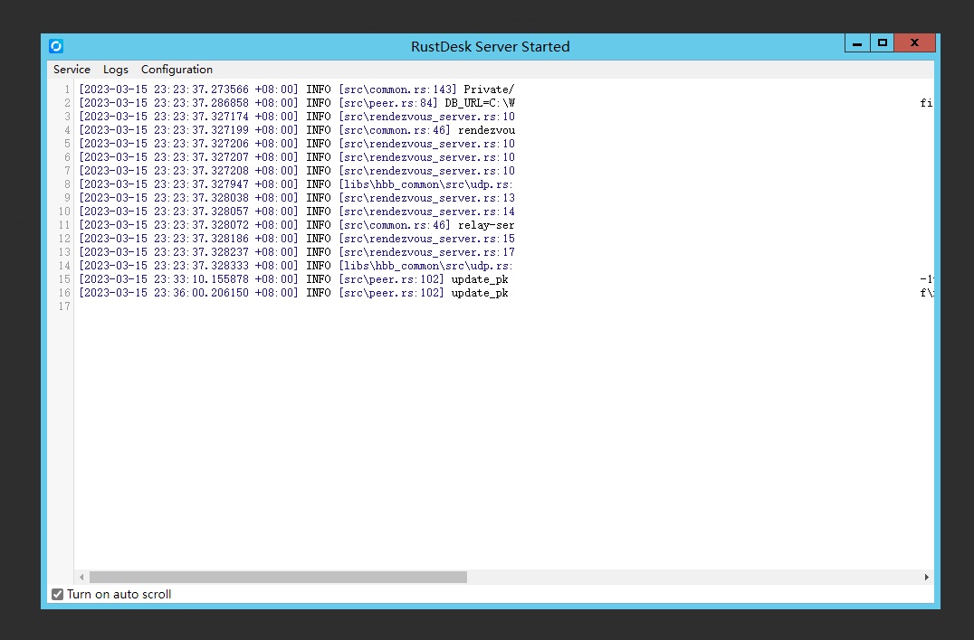The width and height of the screenshot is (974, 640).
Task: Open the Configuration menu
Action: [x=177, y=70]
